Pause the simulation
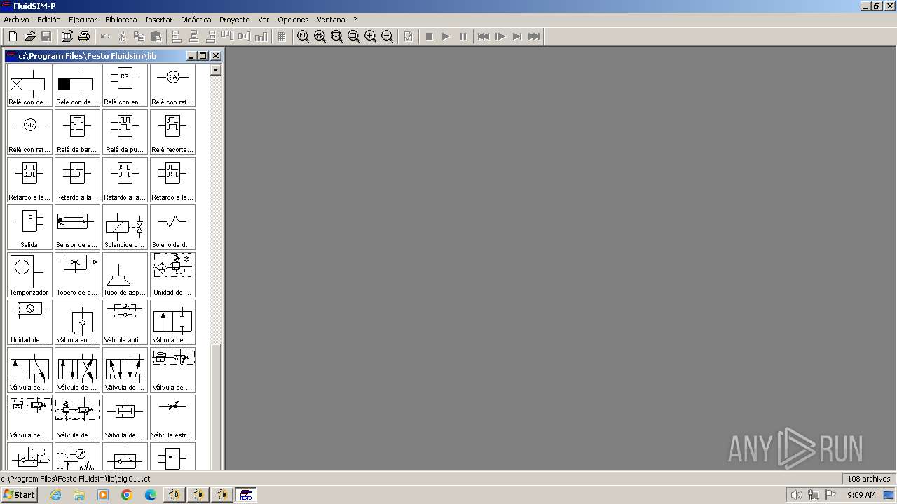 point(463,36)
